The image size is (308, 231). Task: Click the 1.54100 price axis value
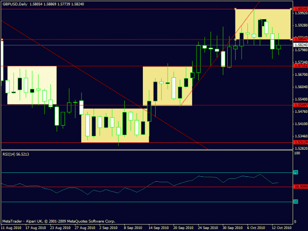(x=301, y=124)
